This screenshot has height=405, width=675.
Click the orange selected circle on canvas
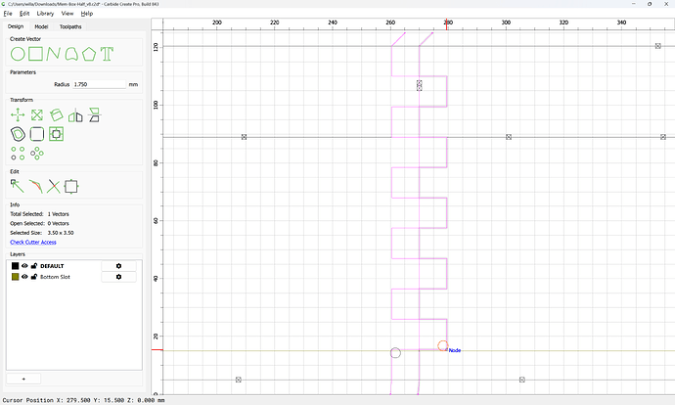(x=443, y=345)
